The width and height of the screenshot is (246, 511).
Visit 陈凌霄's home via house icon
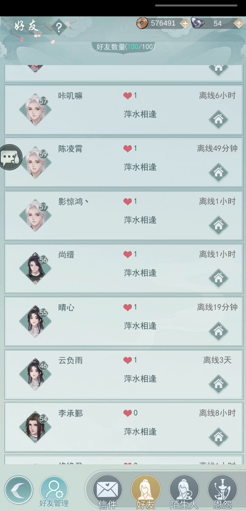[218, 172]
